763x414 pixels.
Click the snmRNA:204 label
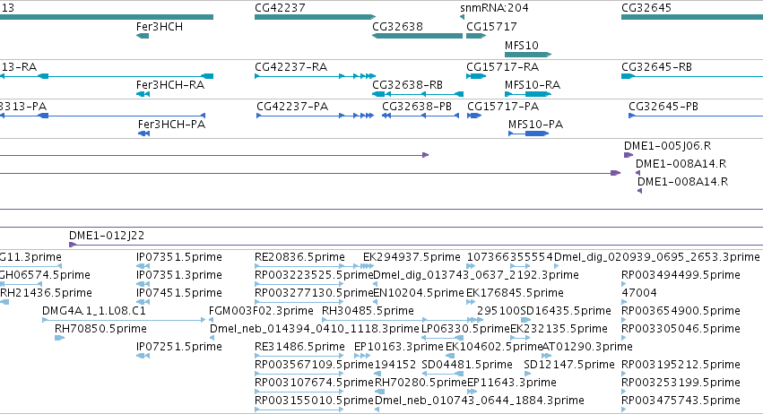coord(494,8)
